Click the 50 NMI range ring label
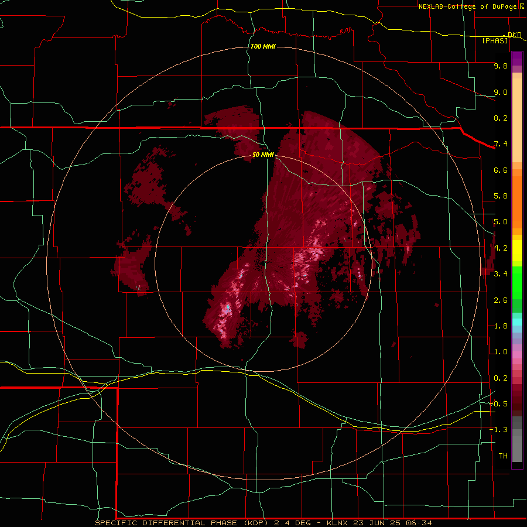Screen dimensions: 527x527 [263, 155]
